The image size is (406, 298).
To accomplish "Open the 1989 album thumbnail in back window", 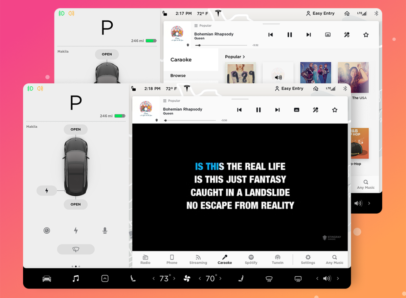I will pos(241,72).
